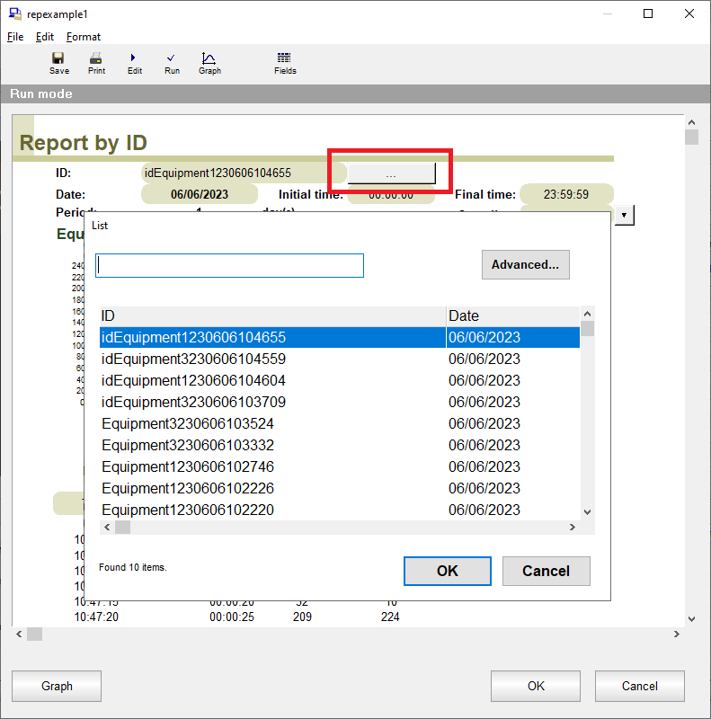Cancel the List dialog
The image size is (711, 719).
(x=546, y=571)
